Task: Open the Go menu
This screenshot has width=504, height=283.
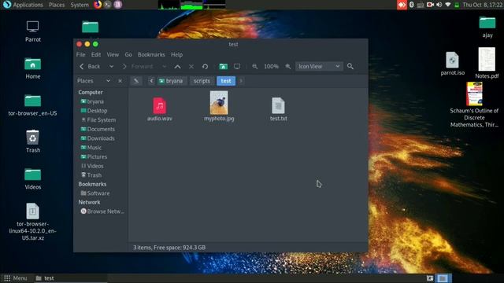Action: click(128, 54)
